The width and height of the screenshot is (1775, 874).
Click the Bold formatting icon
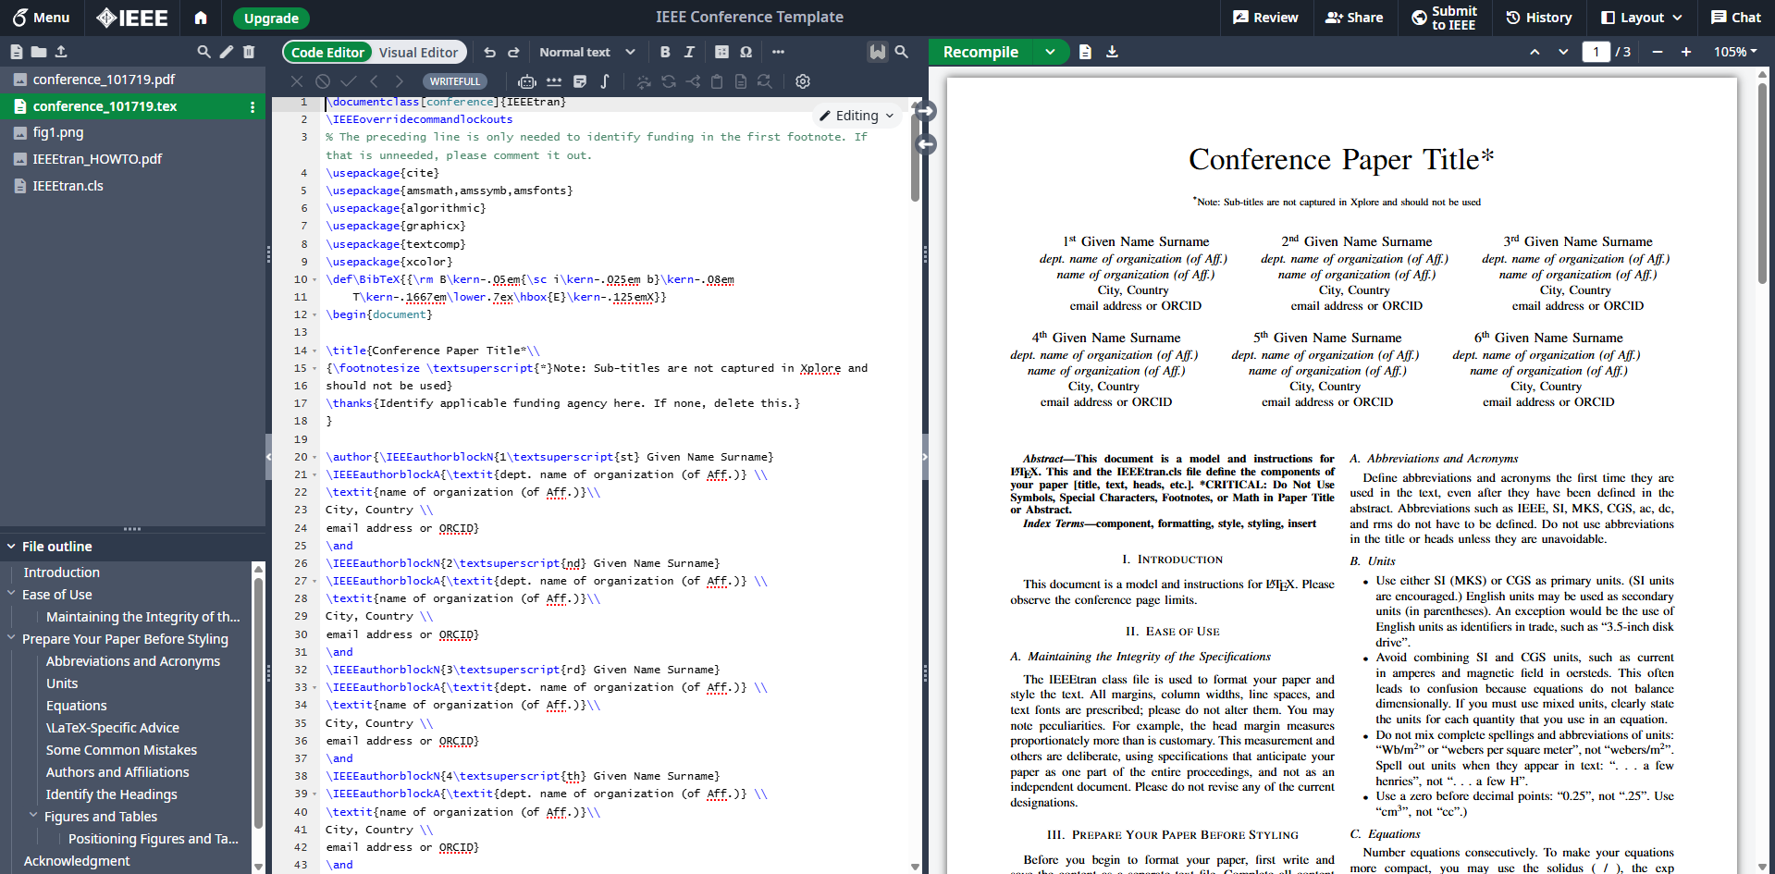point(665,53)
